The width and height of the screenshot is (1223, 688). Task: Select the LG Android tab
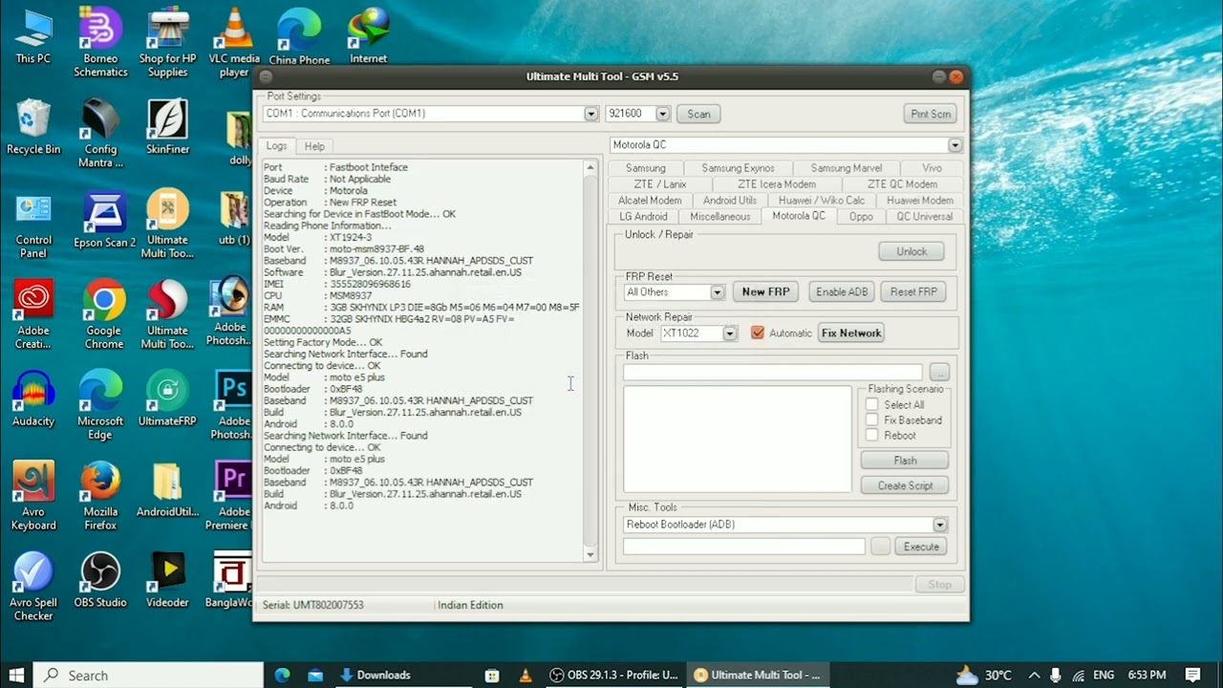click(x=643, y=217)
